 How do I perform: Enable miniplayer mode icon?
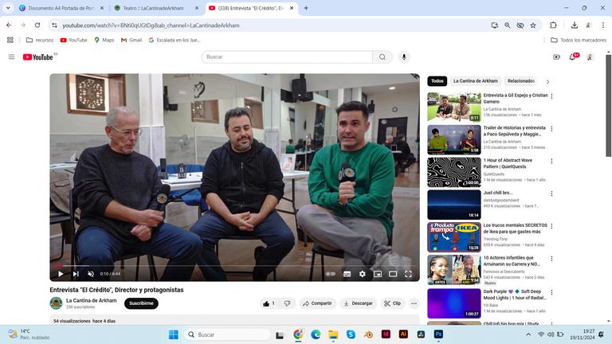pos(378,274)
